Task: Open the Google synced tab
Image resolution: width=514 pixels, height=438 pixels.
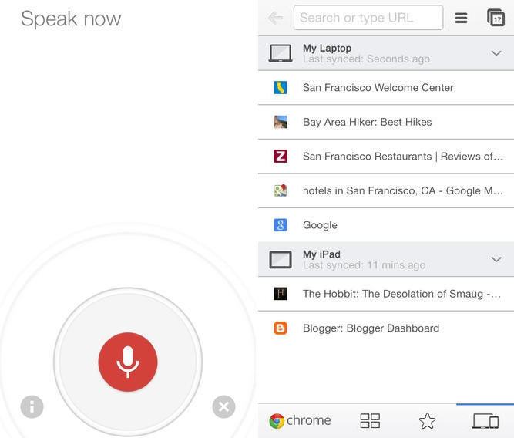Action: [320, 225]
